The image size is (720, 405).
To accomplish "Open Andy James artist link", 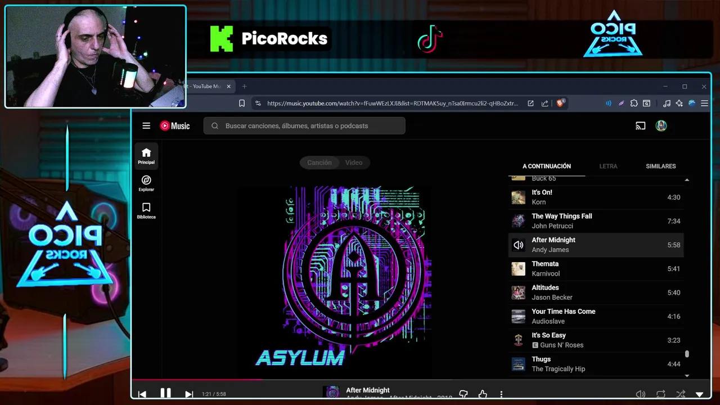I will [550, 250].
